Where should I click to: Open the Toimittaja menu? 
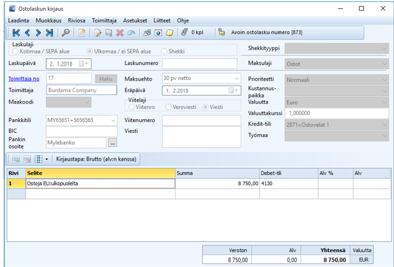104,20
